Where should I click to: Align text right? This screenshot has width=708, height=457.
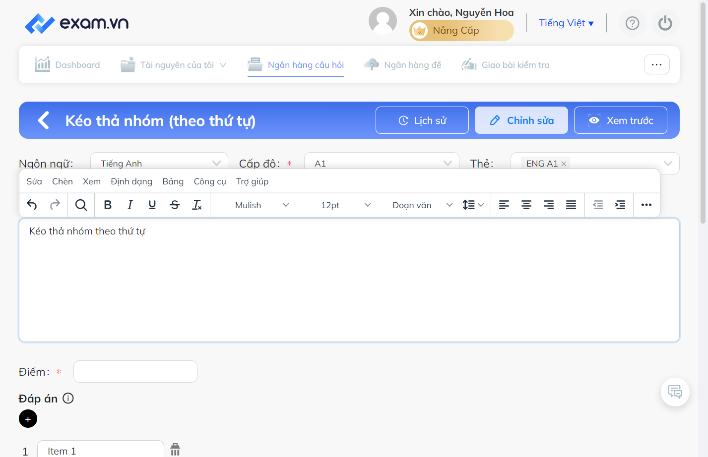point(549,205)
